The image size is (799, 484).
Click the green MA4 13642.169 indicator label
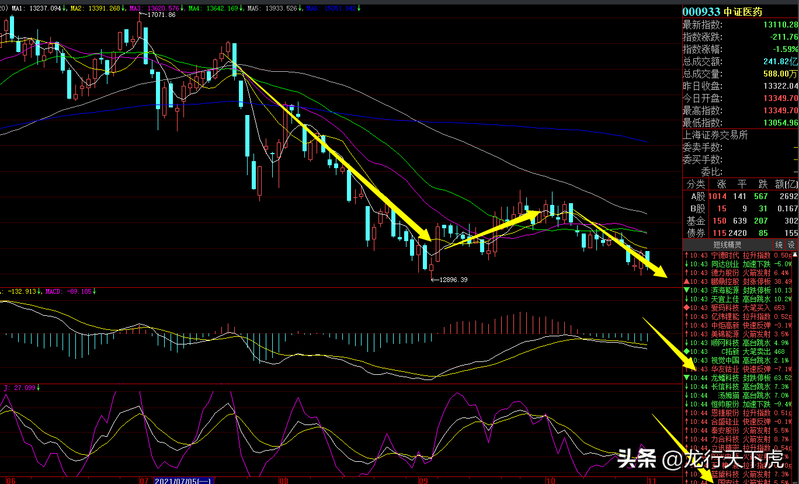pos(214,8)
